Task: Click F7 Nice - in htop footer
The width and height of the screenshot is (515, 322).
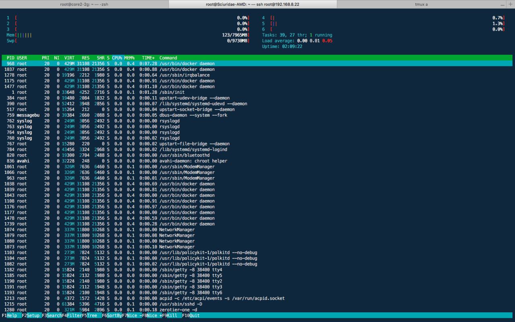Action: click(x=132, y=316)
